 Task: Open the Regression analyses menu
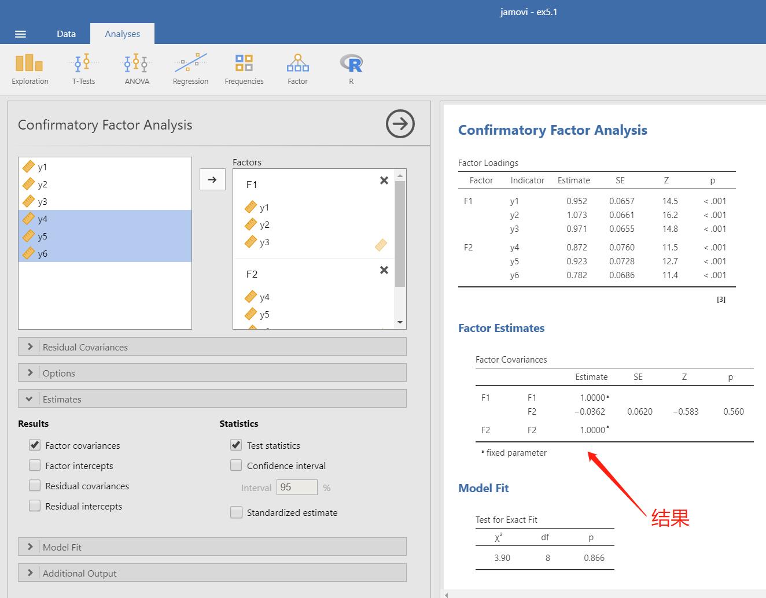190,69
